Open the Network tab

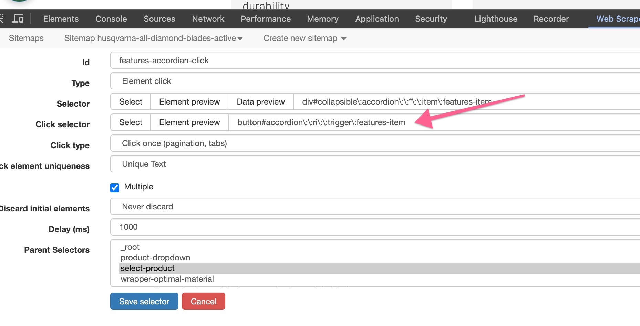[208, 19]
